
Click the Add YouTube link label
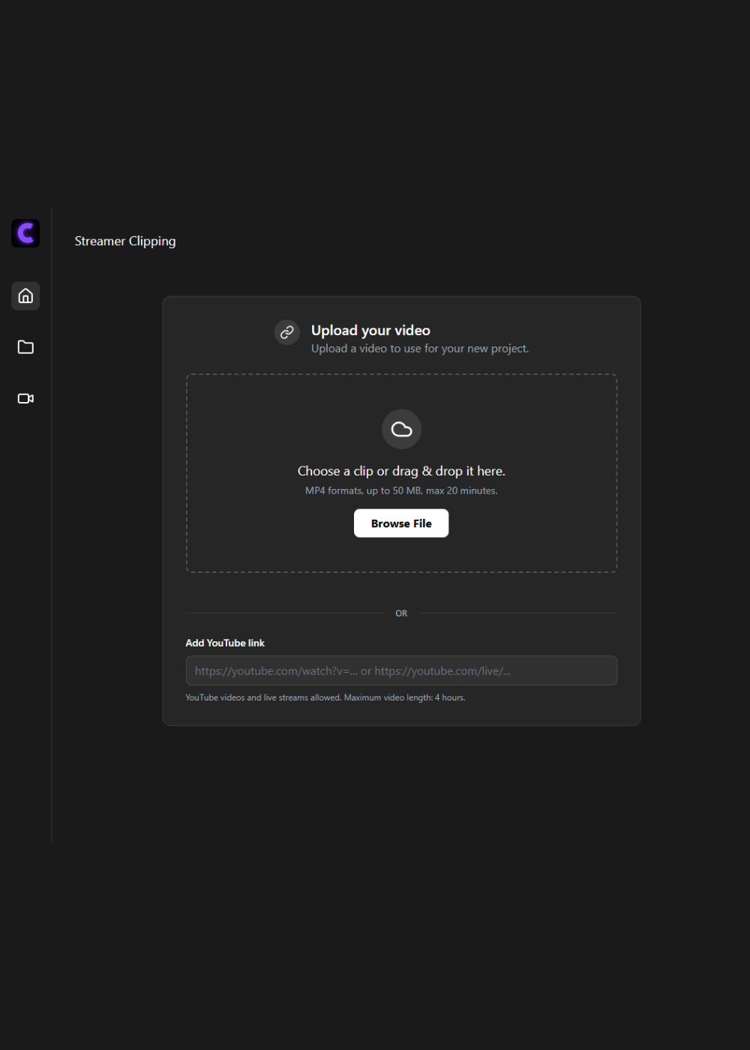pyautogui.click(x=225, y=643)
